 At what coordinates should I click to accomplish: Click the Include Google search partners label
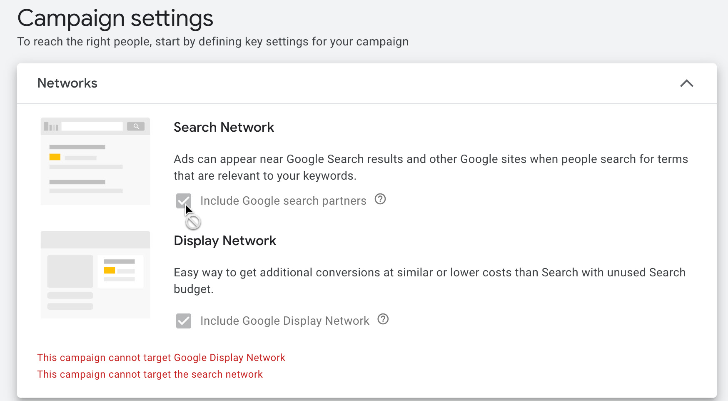tap(283, 201)
